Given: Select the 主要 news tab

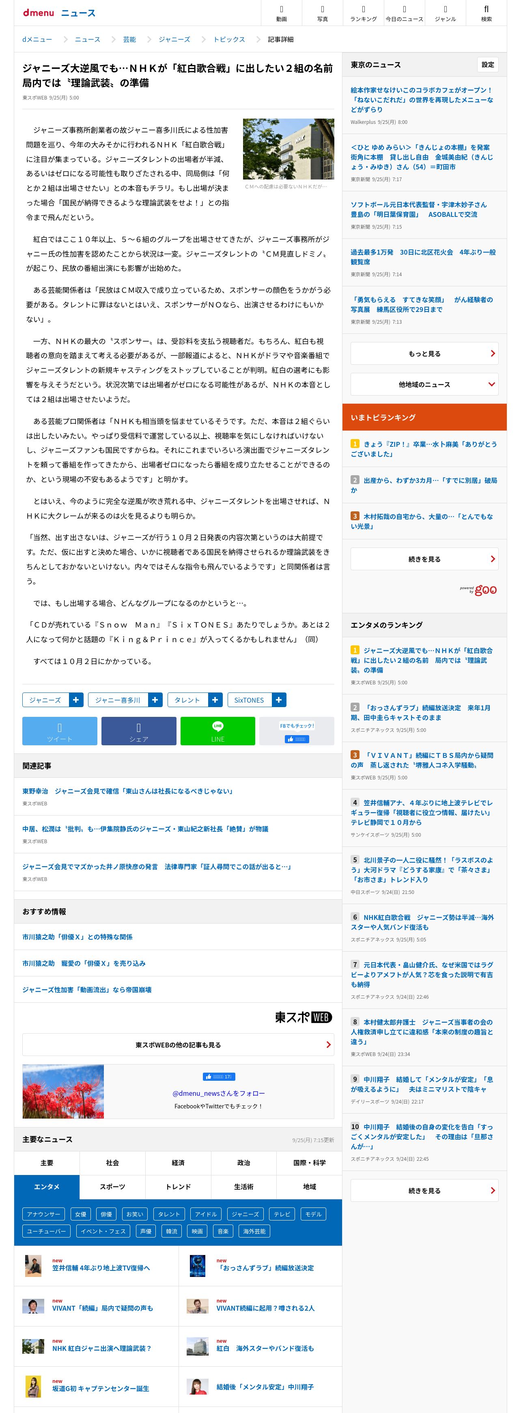Looking at the screenshot, I should coord(47,1163).
